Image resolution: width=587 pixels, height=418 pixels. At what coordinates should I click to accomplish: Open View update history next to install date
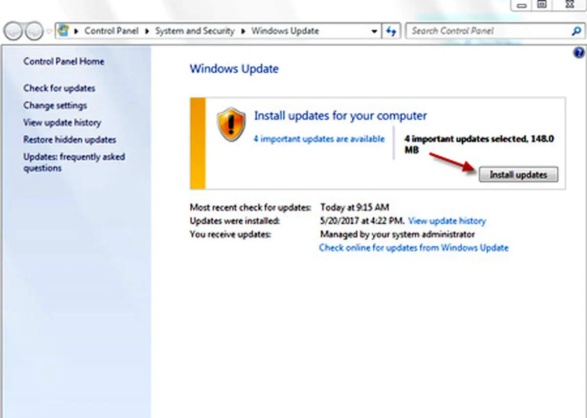447,221
